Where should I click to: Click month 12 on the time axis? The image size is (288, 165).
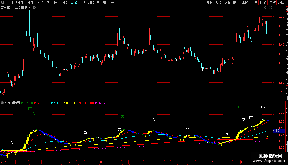click(x=211, y=162)
